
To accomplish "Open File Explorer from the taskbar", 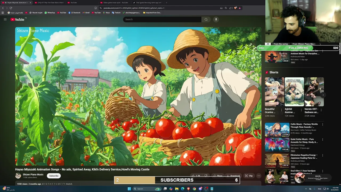I will tap(177, 189).
